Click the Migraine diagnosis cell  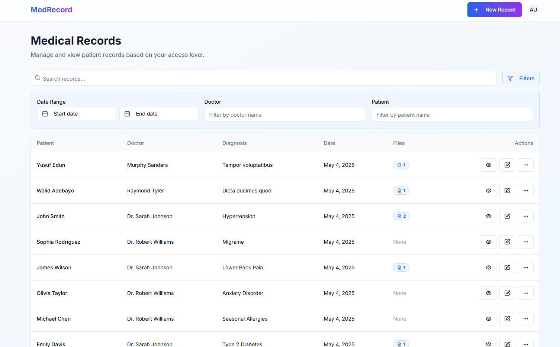click(x=233, y=242)
